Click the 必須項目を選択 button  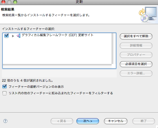[136, 64]
